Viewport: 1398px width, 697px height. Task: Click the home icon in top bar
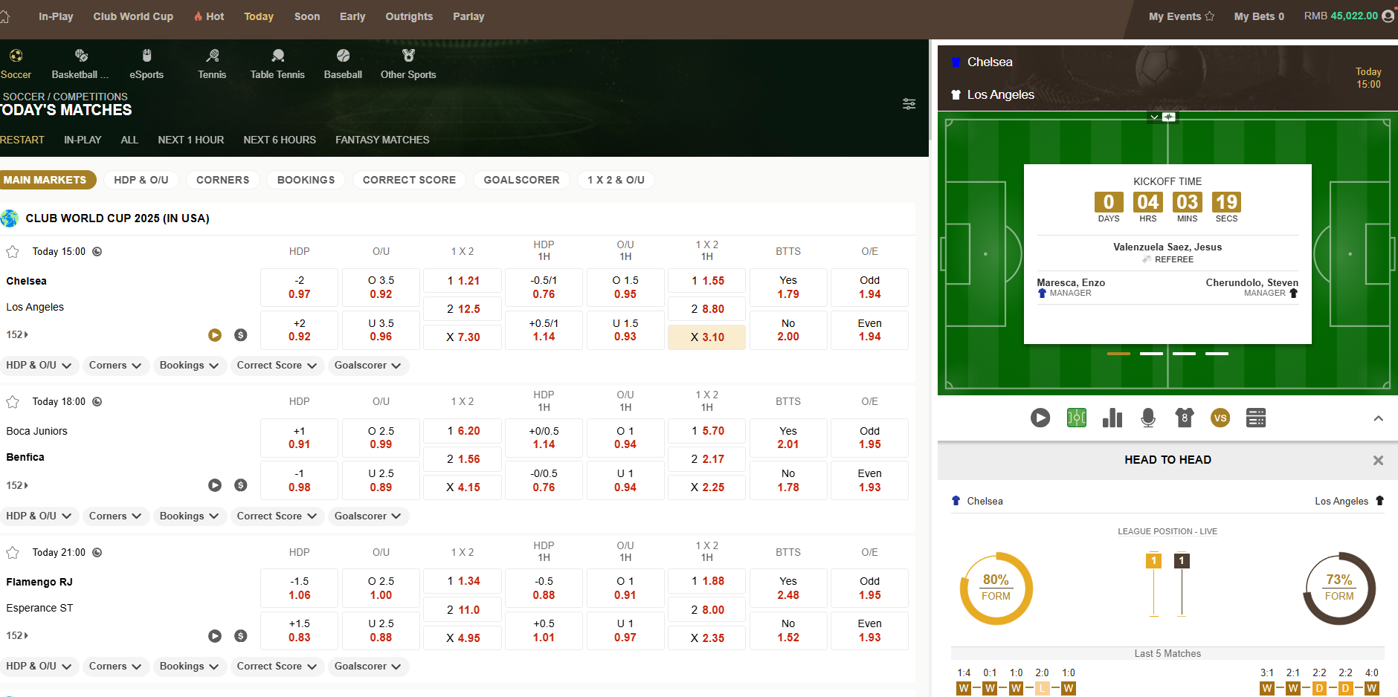pyautogui.click(x=4, y=16)
